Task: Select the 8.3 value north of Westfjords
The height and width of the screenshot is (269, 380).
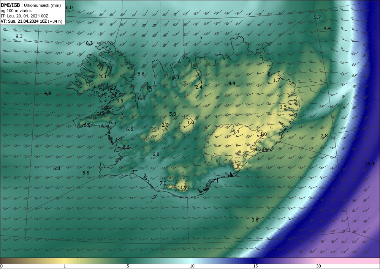Action: [89, 43]
